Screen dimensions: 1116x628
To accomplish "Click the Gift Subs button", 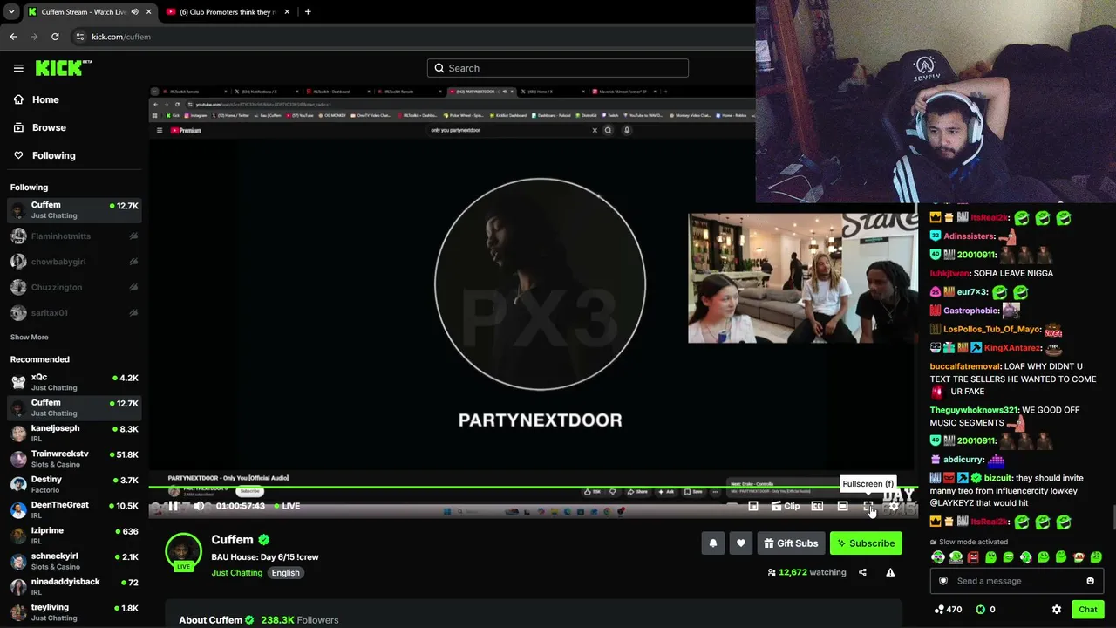I will 791,543.
